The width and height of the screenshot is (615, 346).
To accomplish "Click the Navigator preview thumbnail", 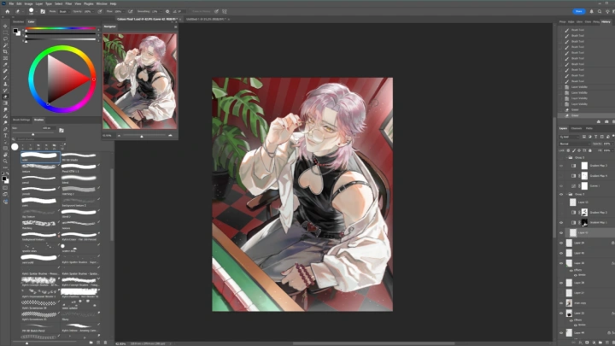I will tap(139, 81).
